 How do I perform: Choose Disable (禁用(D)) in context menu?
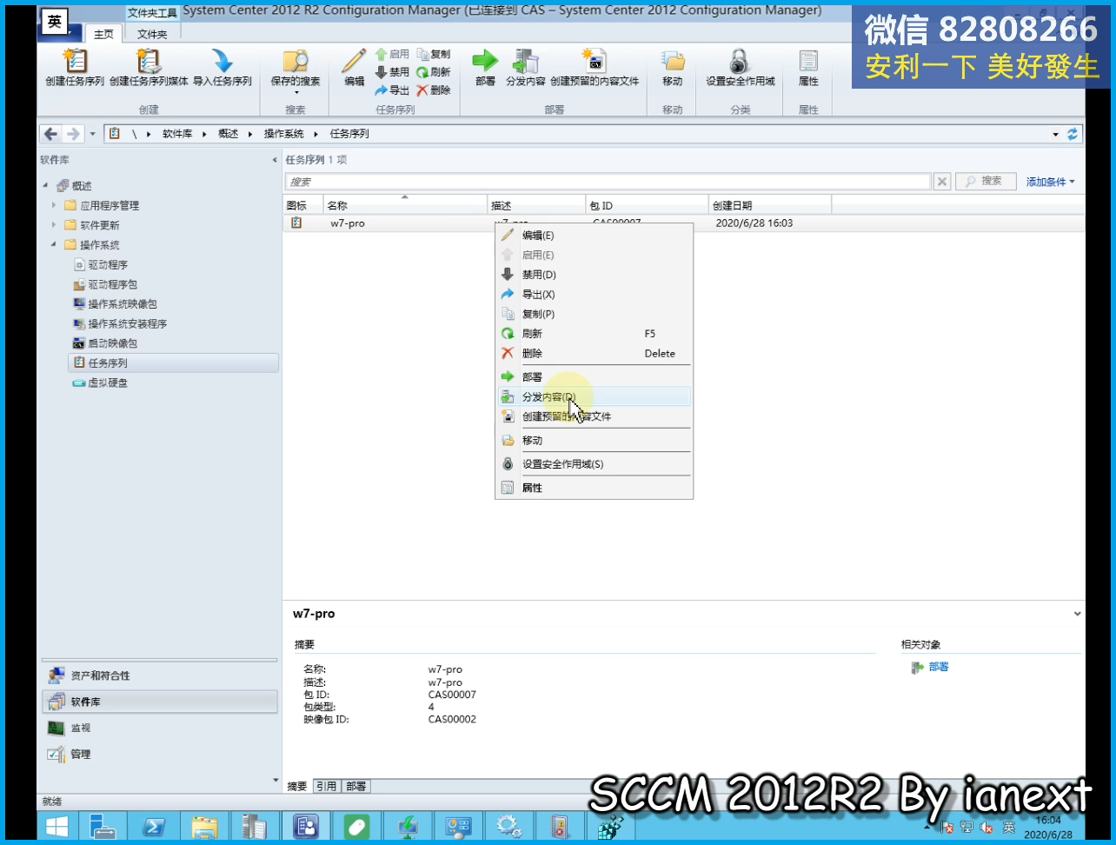[x=594, y=275]
